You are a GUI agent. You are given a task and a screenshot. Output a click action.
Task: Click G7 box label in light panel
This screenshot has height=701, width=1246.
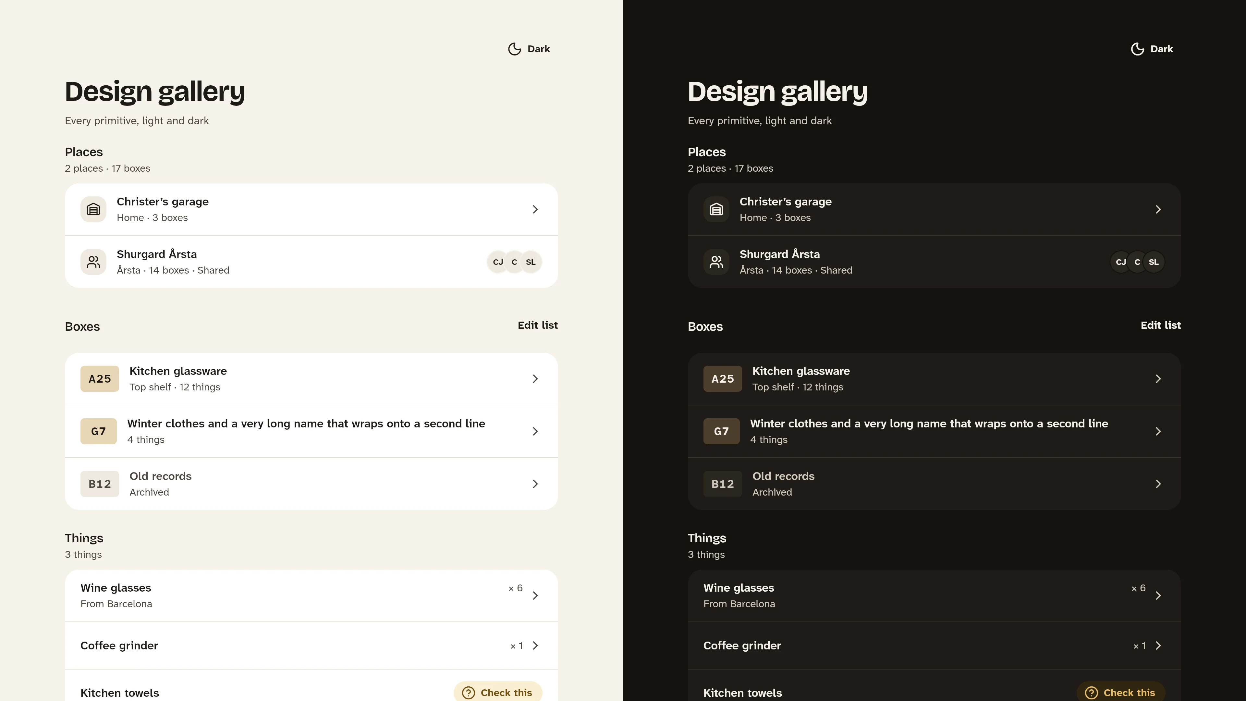tap(99, 432)
